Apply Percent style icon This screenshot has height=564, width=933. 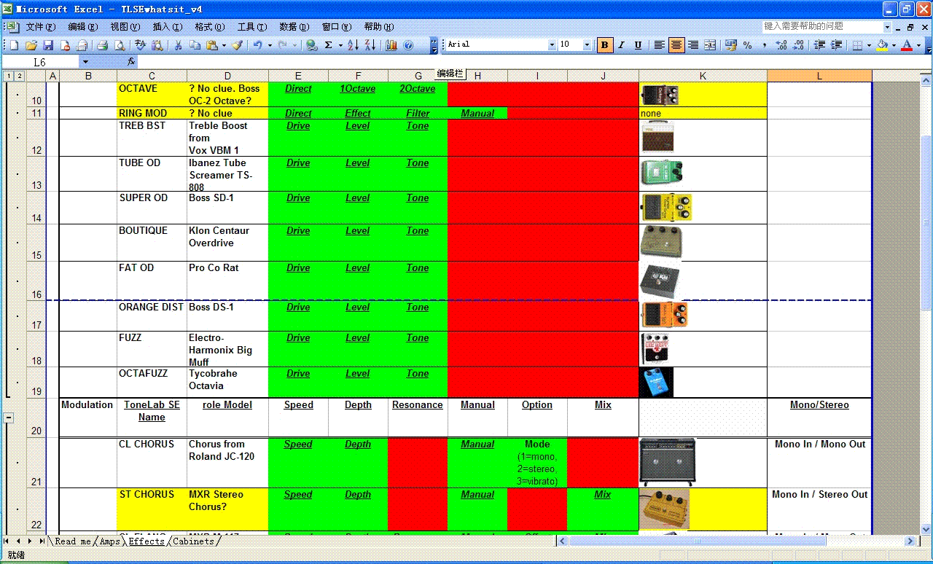[748, 45]
